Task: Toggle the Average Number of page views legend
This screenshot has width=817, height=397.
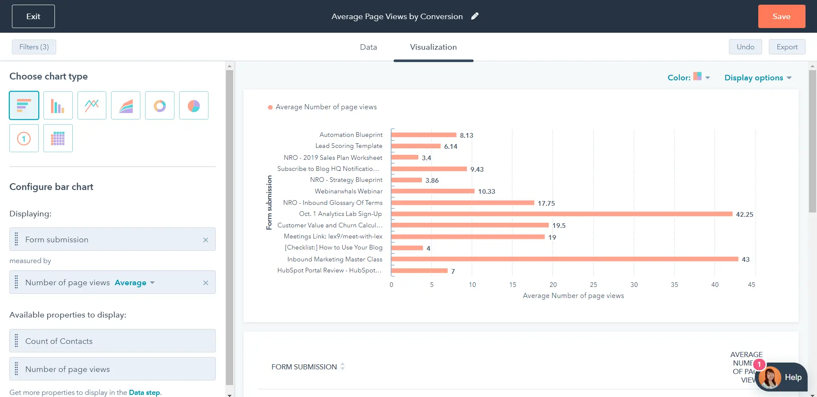Action: pyautogui.click(x=322, y=107)
